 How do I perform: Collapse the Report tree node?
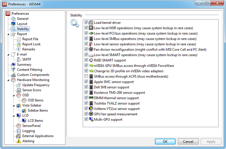8,34
